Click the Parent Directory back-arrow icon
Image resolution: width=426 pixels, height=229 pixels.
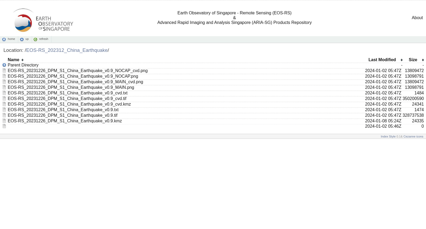[4, 65]
